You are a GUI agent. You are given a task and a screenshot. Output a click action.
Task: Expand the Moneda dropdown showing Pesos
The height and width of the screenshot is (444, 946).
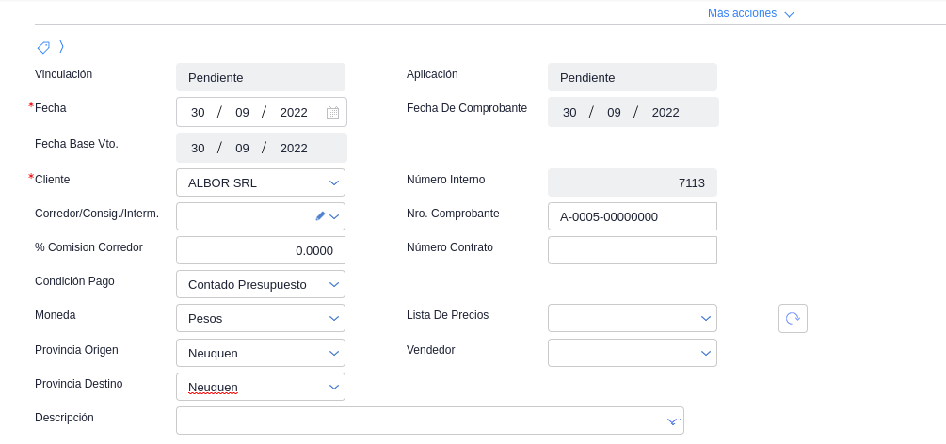(x=334, y=318)
